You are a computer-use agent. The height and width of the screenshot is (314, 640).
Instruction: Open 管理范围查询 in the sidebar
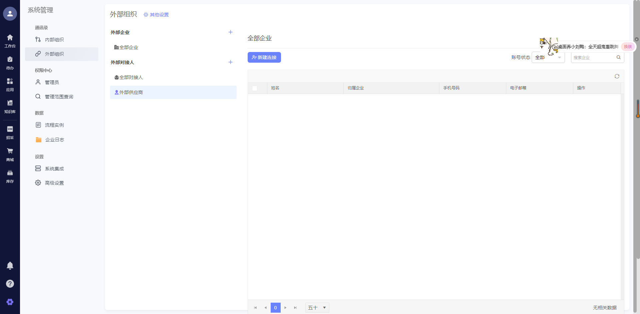(59, 97)
